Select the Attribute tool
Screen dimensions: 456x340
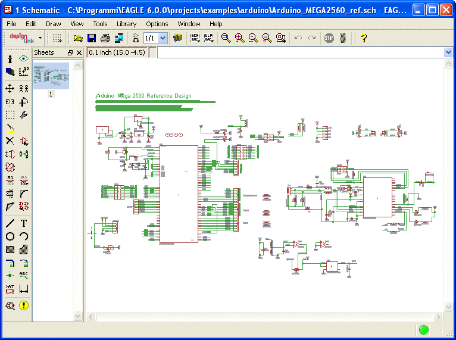coord(10,289)
